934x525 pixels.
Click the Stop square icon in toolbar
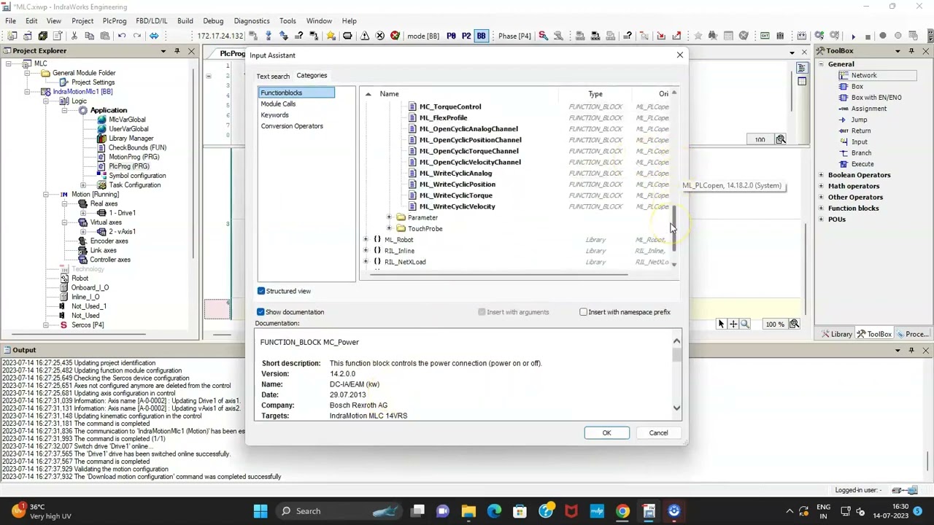click(868, 36)
